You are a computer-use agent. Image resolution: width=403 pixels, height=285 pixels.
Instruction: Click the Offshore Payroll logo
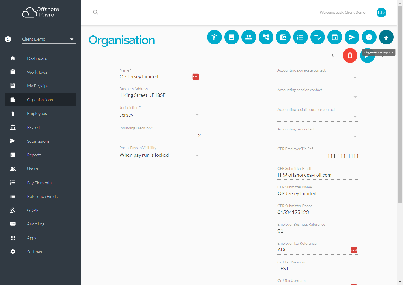[x=41, y=12]
